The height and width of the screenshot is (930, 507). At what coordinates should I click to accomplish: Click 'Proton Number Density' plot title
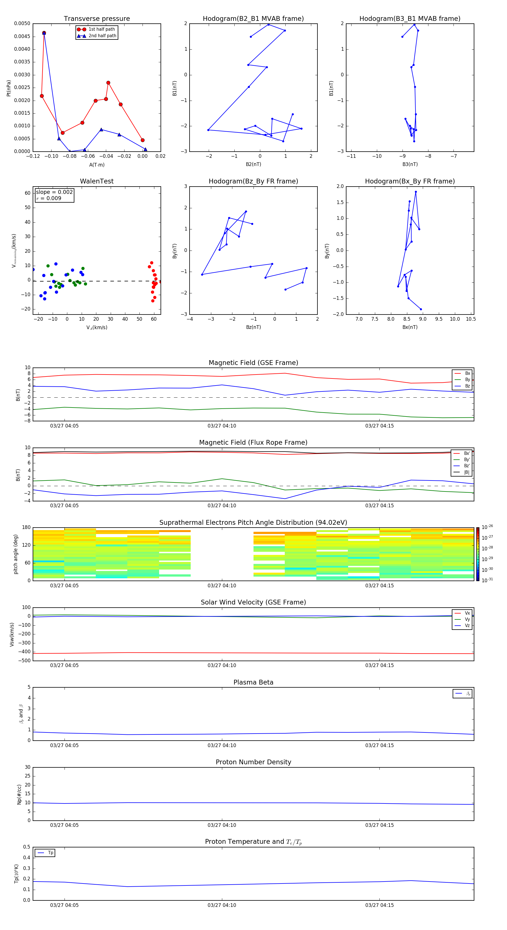(253, 762)
